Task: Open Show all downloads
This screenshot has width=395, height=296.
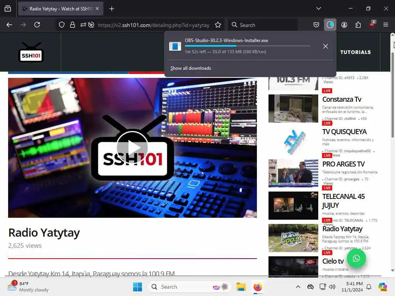Action: click(191, 68)
